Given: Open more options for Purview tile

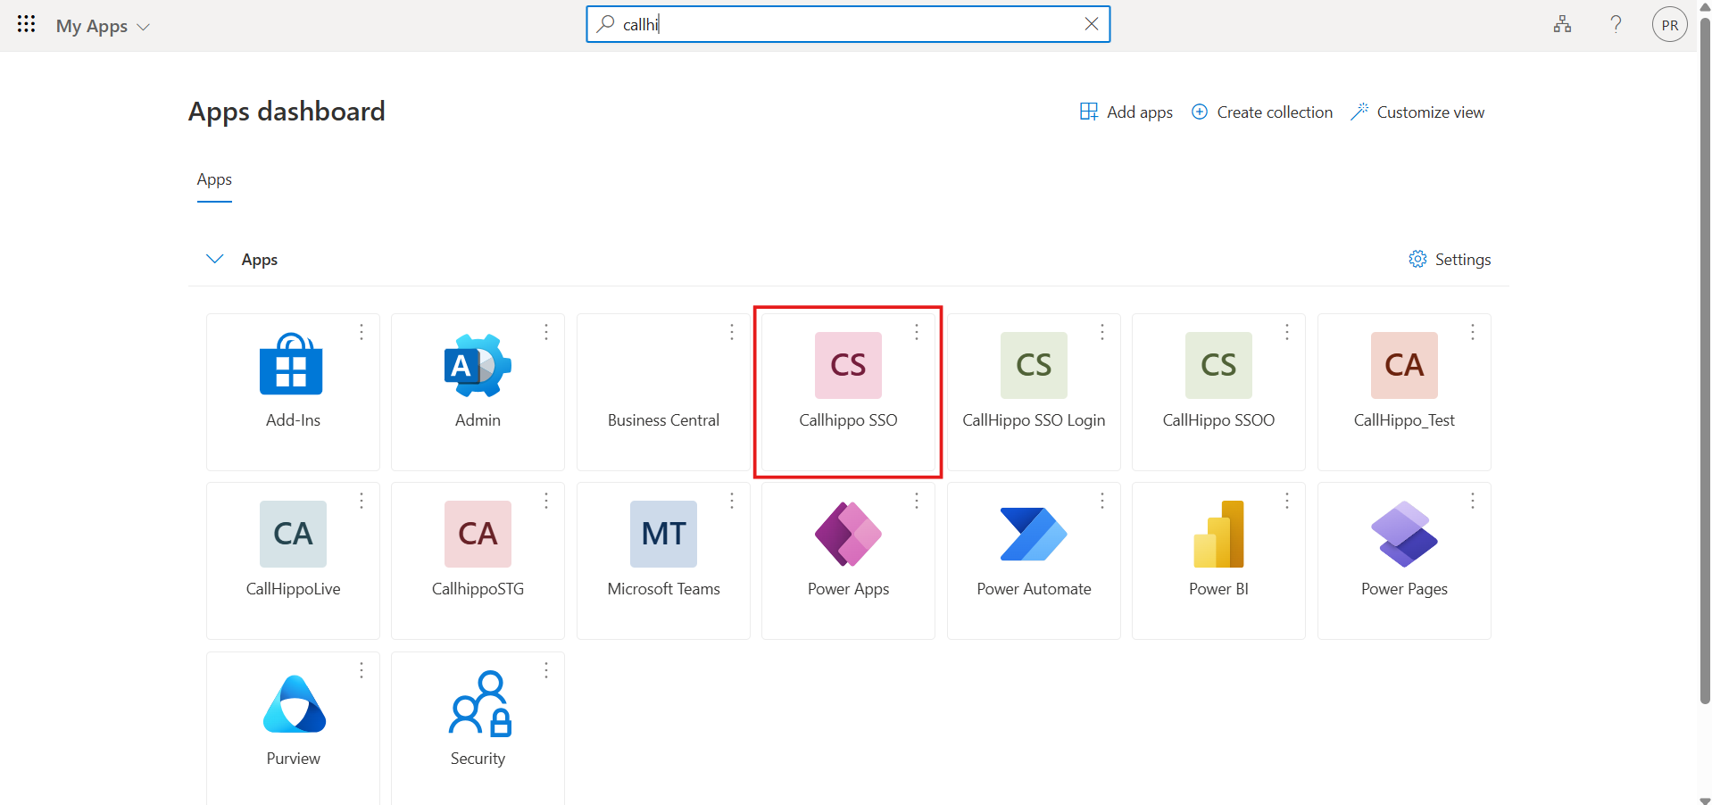Looking at the screenshot, I should (362, 670).
